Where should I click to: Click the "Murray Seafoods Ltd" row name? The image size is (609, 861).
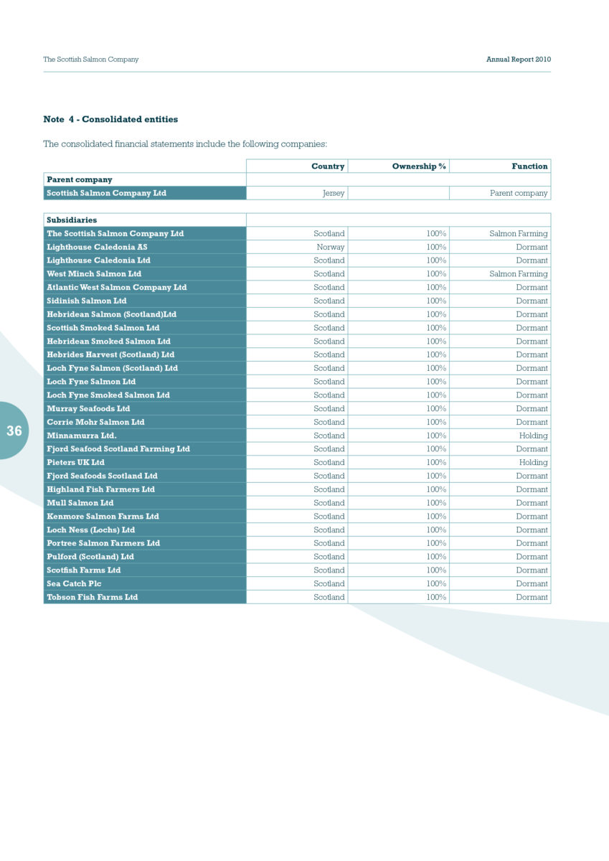pyautogui.click(x=88, y=408)
